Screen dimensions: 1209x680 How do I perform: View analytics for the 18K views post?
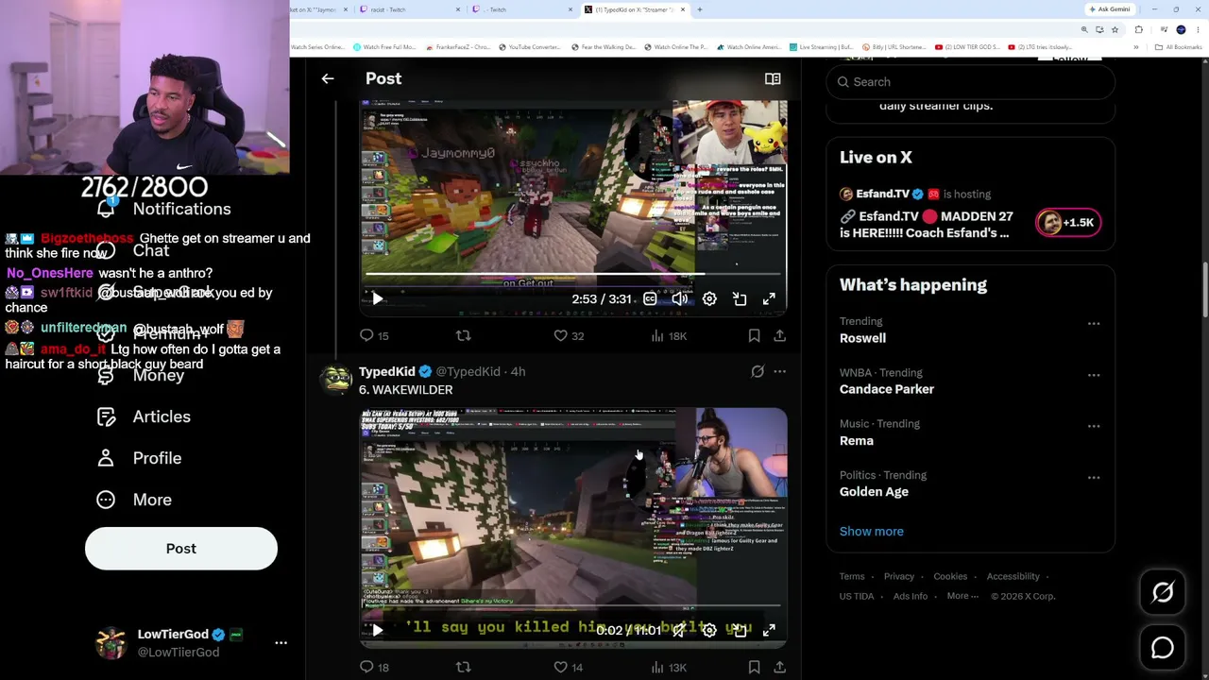click(669, 335)
